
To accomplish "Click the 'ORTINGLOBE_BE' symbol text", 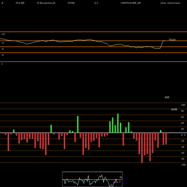I will [x=131, y=3].
